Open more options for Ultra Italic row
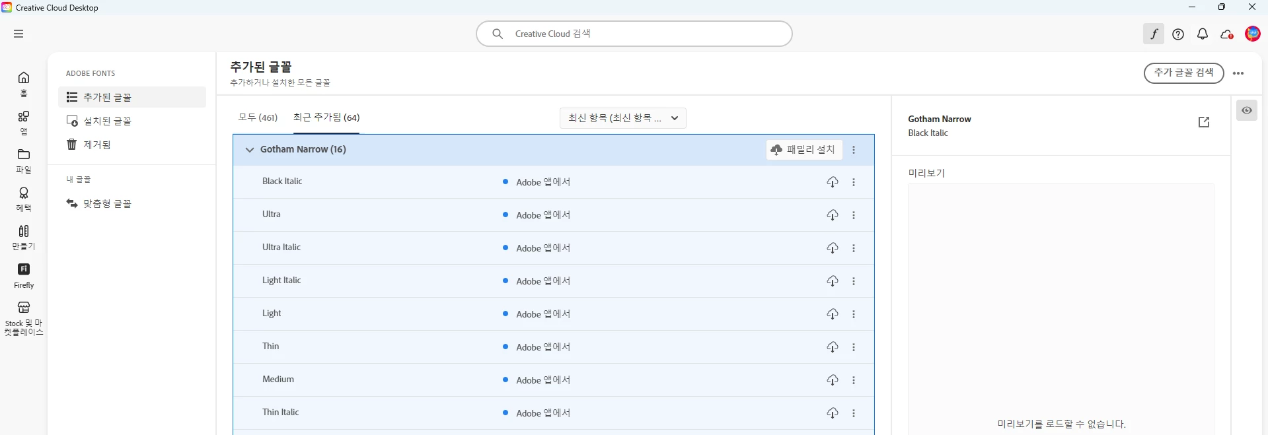The image size is (1268, 435). pos(854,248)
